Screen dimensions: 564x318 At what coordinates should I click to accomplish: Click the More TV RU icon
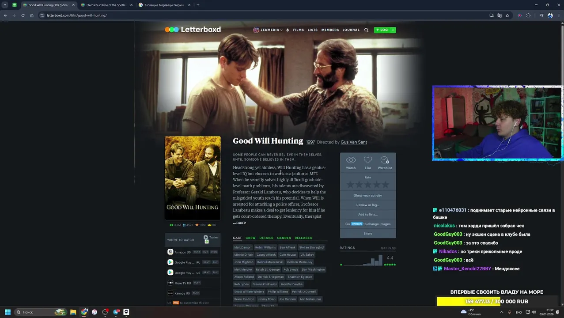click(170, 283)
